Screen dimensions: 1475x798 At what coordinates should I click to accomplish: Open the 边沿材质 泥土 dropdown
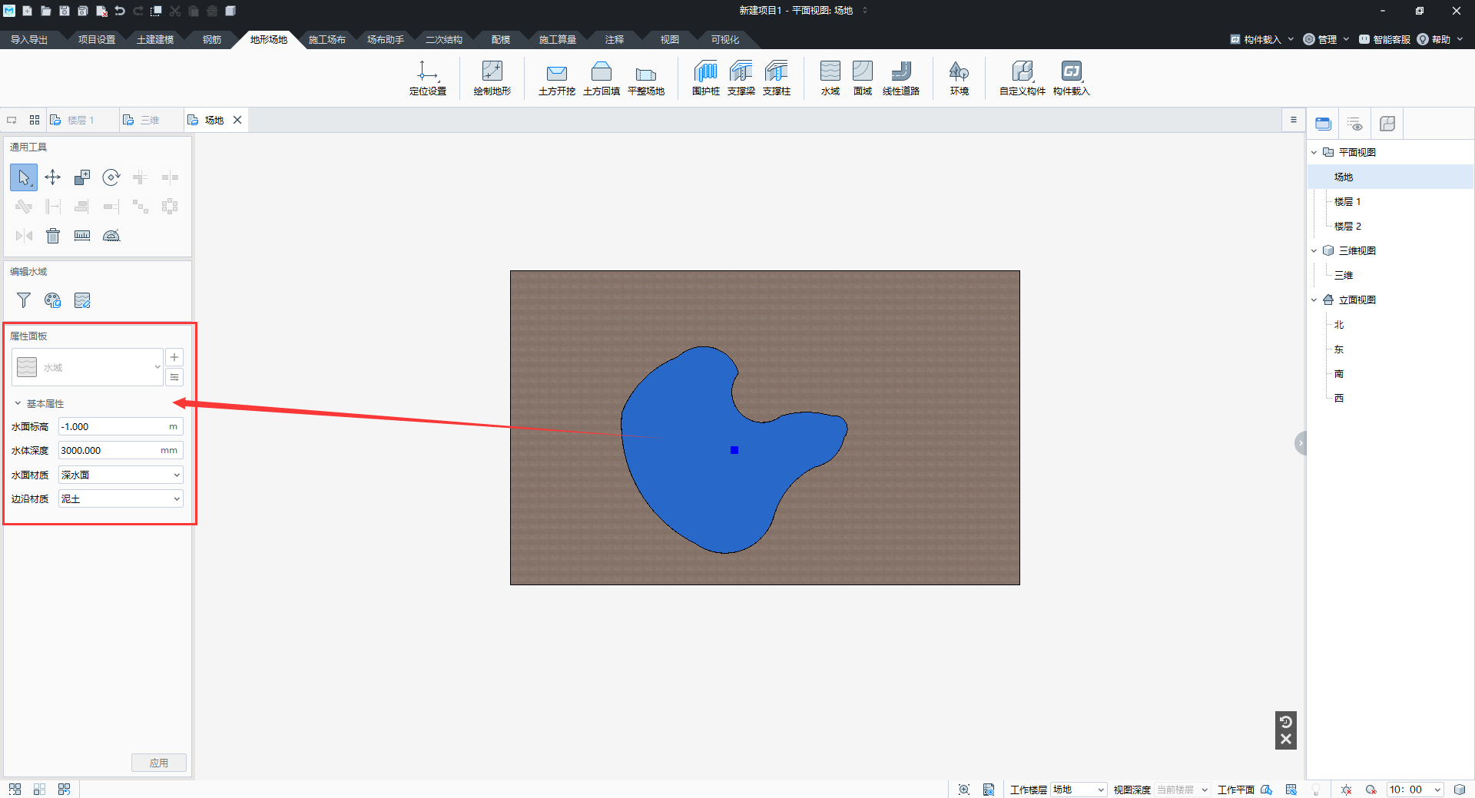pyautogui.click(x=121, y=498)
